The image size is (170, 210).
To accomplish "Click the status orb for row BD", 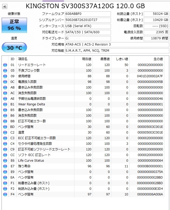I will (x=5, y=127).
